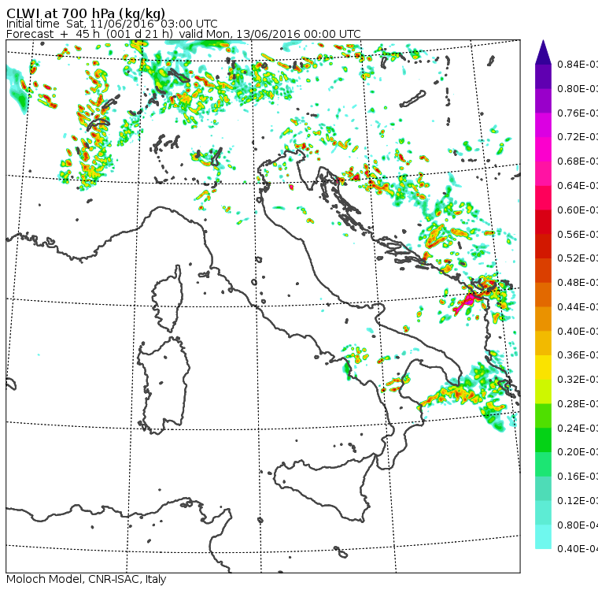
Task: Click the "Moloch Model, CNR-ISAC, Italy" caption
Action: tap(87, 579)
